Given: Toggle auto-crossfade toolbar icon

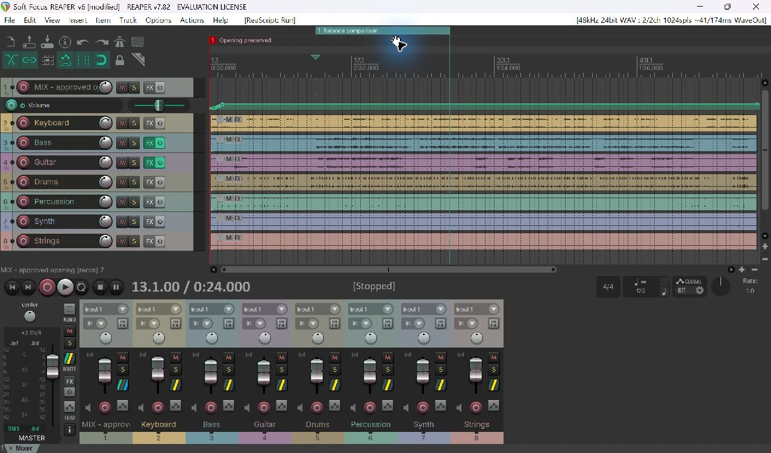Looking at the screenshot, I should (x=11, y=60).
